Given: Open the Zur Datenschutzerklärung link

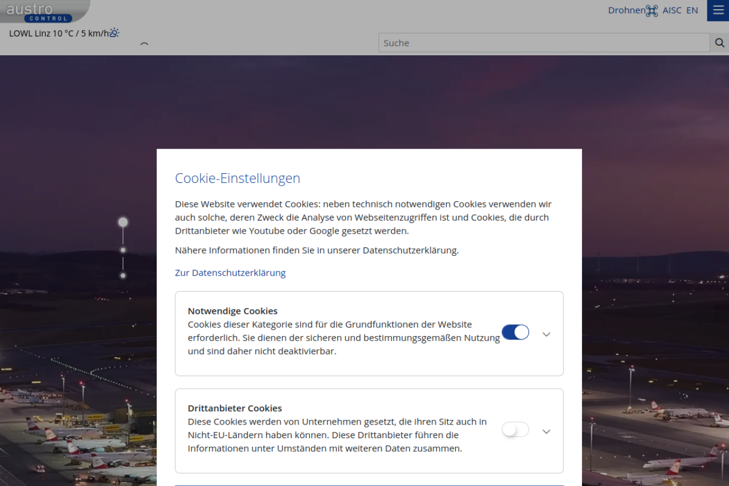Looking at the screenshot, I should point(230,273).
